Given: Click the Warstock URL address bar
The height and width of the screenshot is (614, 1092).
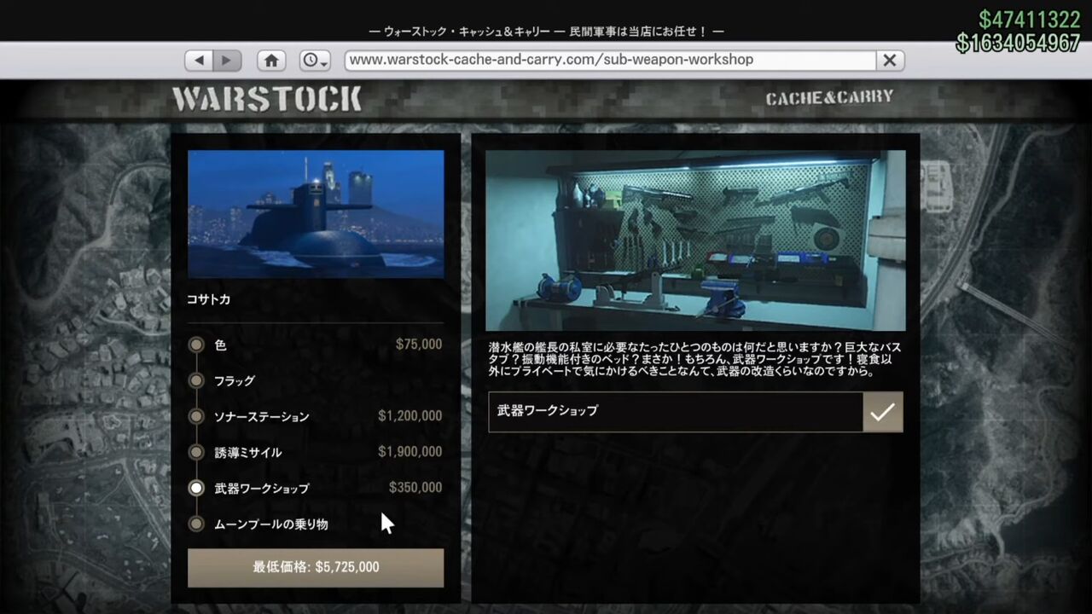Looking at the screenshot, I should pyautogui.click(x=610, y=61).
